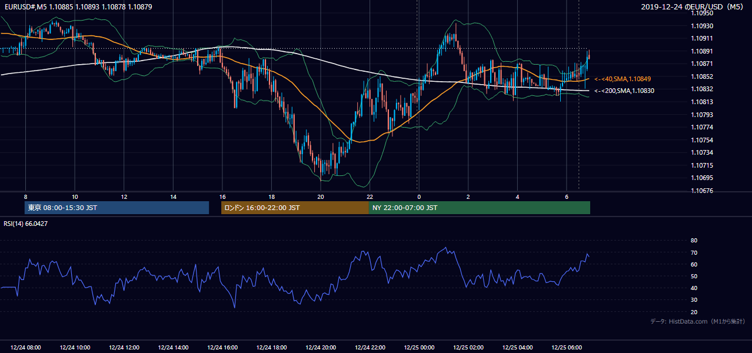The image size is (752, 353).
Task: Click price level 1.10774 on axis
Action: [702, 127]
